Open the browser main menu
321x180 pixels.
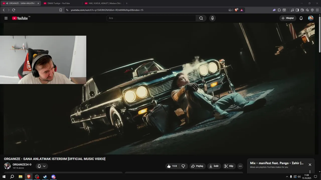317,10
